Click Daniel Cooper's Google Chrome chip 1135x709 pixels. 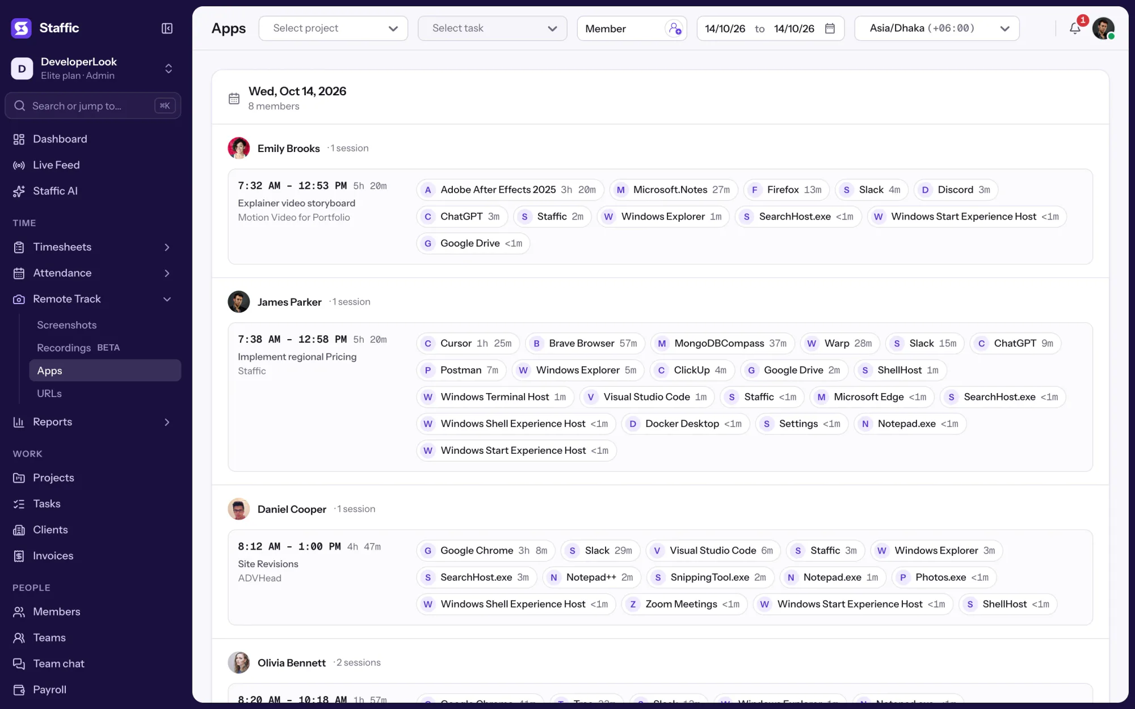(486, 550)
